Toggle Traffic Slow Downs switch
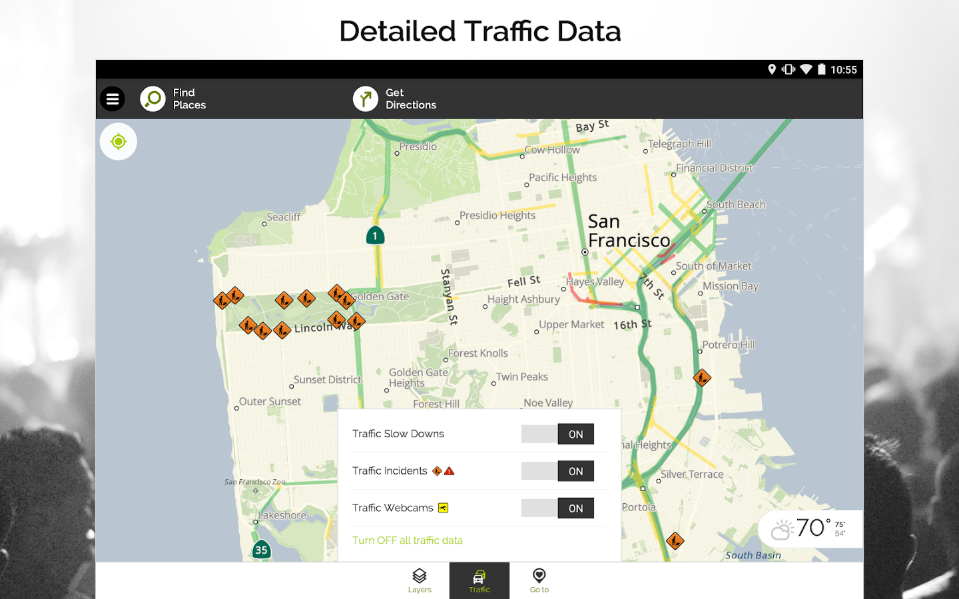Image resolution: width=959 pixels, height=599 pixels. pos(557,434)
